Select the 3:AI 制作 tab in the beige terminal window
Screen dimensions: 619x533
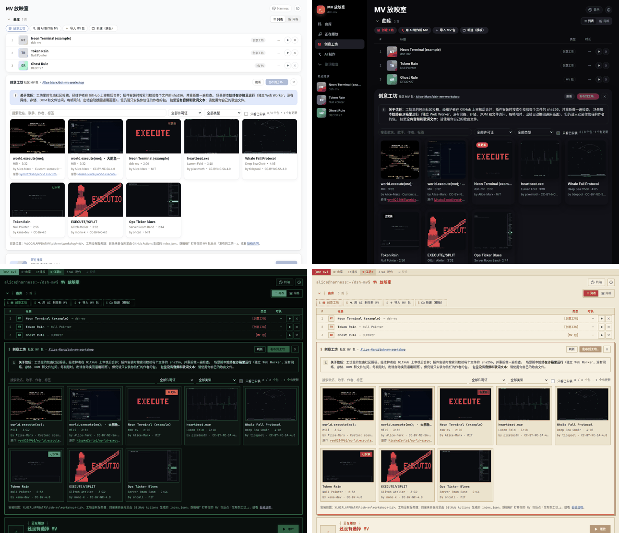386,272
